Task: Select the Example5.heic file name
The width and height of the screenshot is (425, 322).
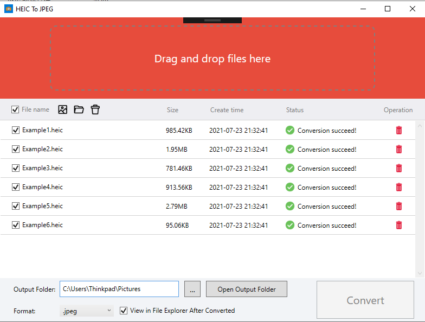Action: [x=42, y=206]
